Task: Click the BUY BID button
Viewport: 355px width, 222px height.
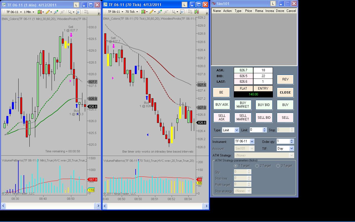Action: tap(264, 105)
